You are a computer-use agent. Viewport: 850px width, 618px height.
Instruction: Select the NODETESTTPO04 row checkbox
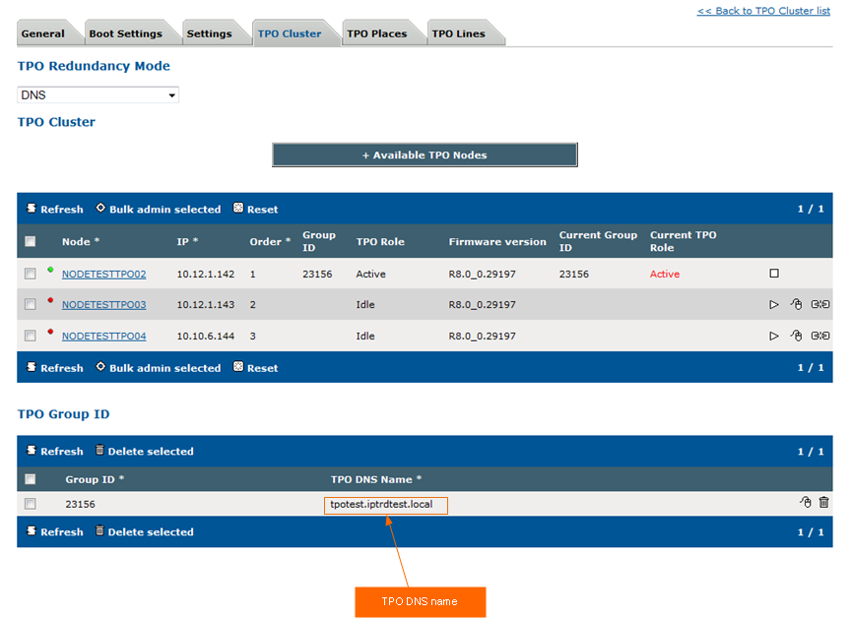[31, 336]
